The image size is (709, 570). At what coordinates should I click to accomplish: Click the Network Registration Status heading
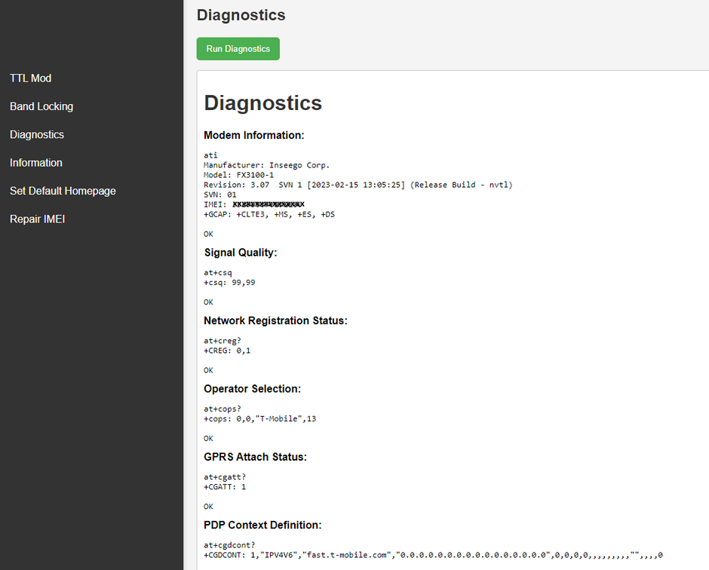click(x=275, y=320)
